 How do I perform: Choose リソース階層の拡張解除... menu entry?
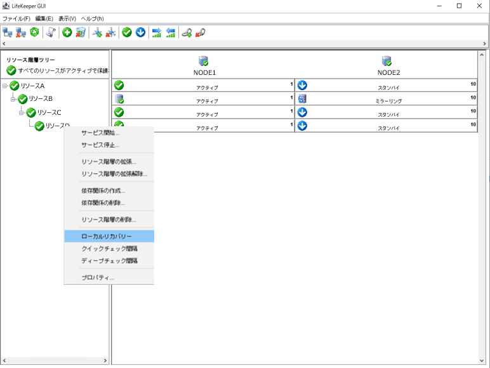coord(109,174)
